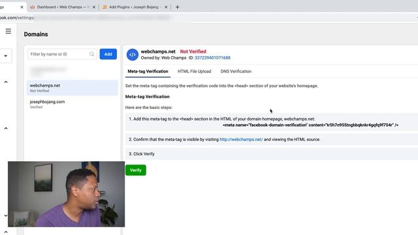Select the Meta-tag Verification tab
The height and width of the screenshot is (235, 418).
click(148, 71)
